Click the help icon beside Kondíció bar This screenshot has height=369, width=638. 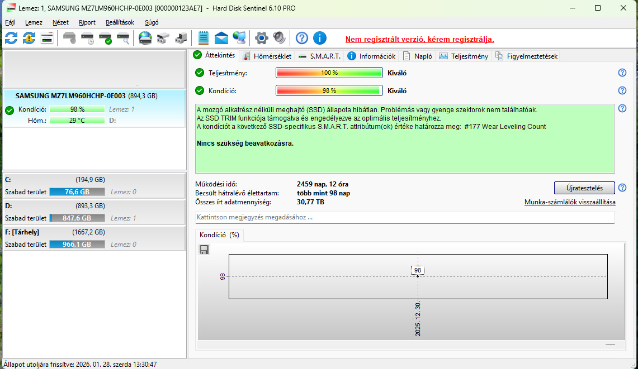pyautogui.click(x=622, y=90)
